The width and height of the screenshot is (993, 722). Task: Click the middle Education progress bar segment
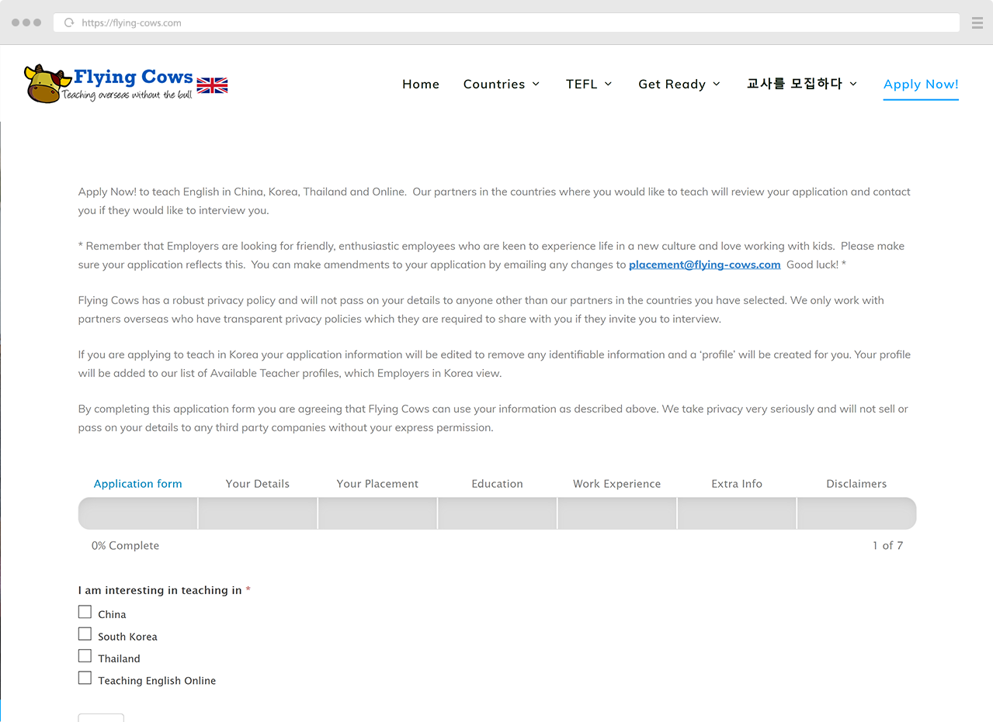click(x=497, y=513)
